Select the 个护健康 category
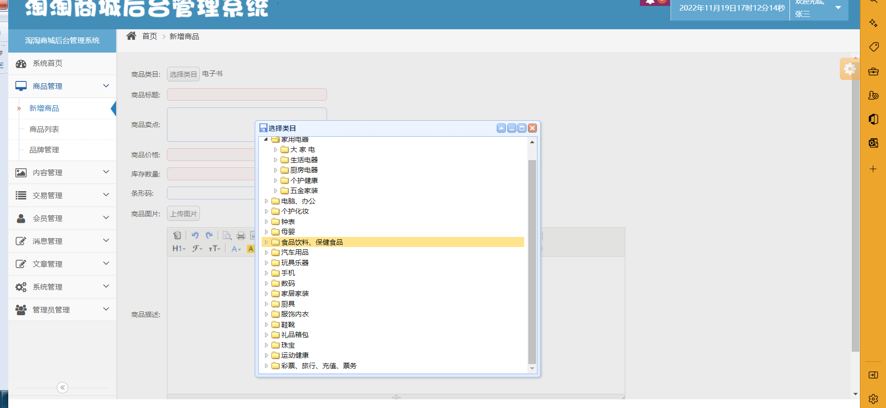Image resolution: width=886 pixels, height=408 pixels. (304, 181)
